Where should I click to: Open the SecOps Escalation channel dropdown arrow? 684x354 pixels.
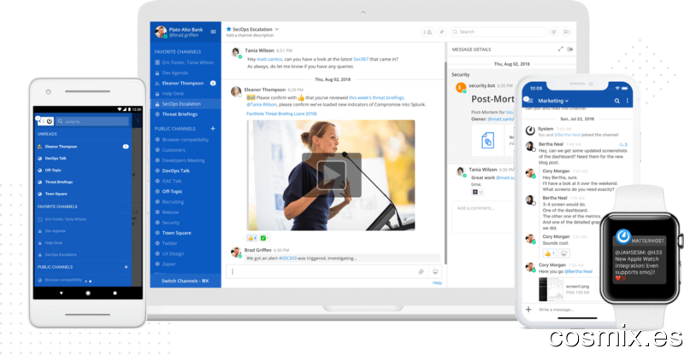[x=276, y=29]
